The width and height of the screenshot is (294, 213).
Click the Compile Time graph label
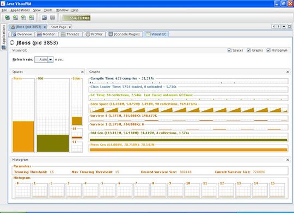point(122,78)
